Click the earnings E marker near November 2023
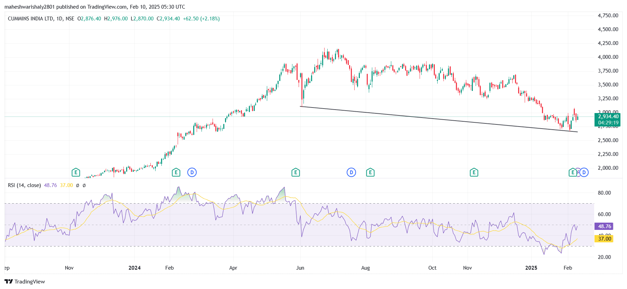 click(x=76, y=172)
